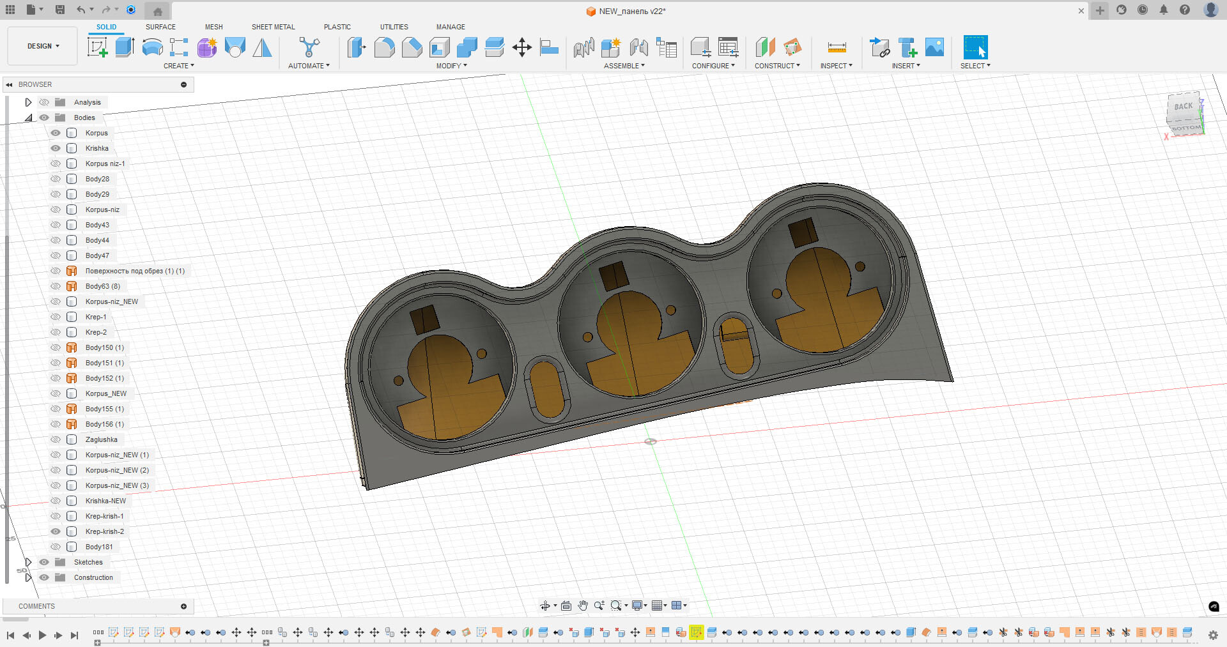Image resolution: width=1227 pixels, height=647 pixels.
Task: Jump to timeline beginning
Action: [10, 635]
